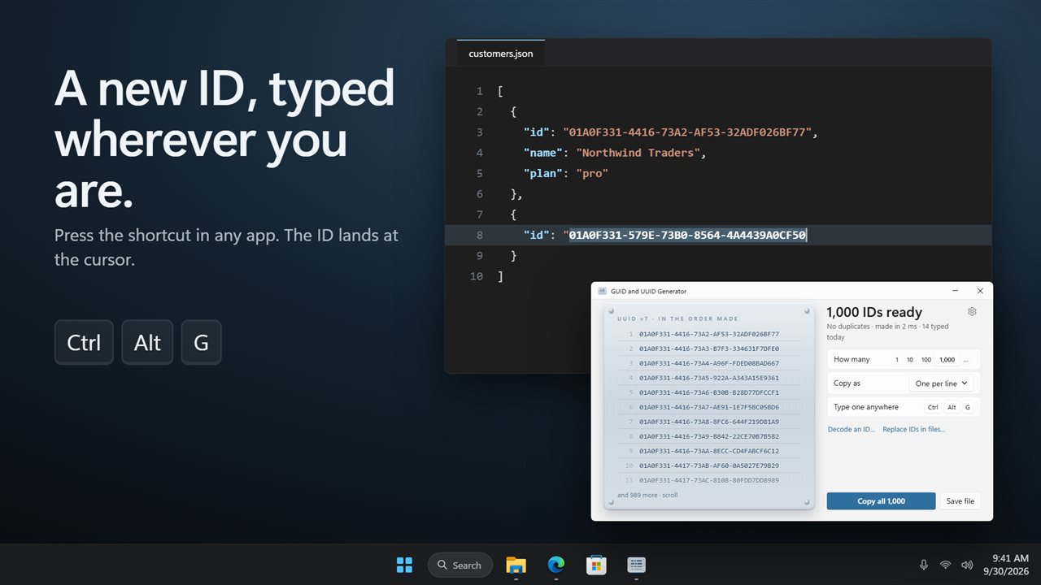The height and width of the screenshot is (585, 1041).
Task: Click the G key in Type one anywhere
Action: tap(968, 407)
